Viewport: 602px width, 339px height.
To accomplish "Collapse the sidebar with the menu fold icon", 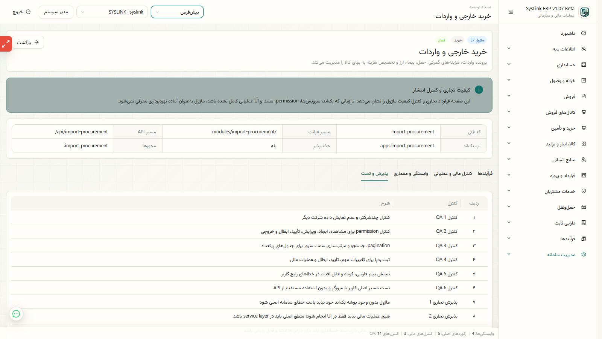I will [x=511, y=12].
